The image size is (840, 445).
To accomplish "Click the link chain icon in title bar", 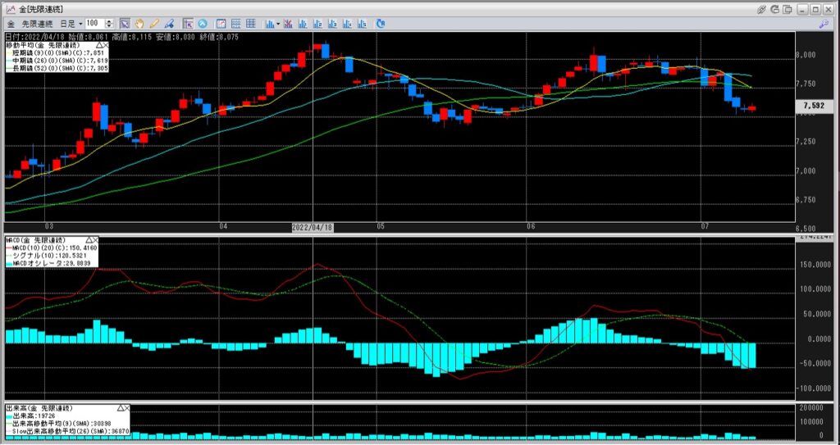I will pyautogui.click(x=762, y=9).
